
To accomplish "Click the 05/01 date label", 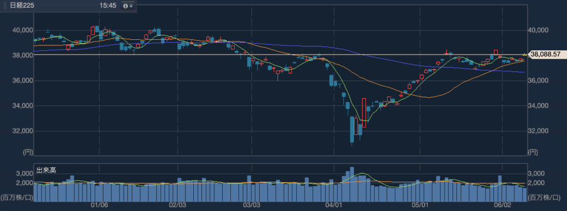I will coord(420,205).
